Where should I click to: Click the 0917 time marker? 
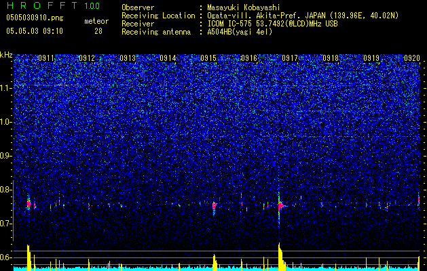[290, 58]
